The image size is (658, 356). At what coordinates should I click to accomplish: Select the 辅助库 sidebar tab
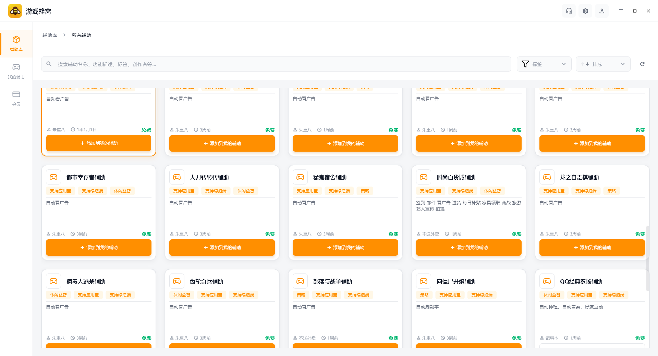point(16,43)
